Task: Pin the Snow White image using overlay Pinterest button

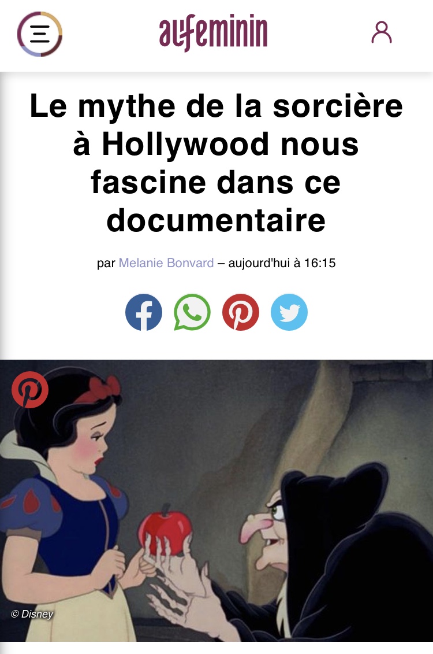Action: (x=30, y=390)
